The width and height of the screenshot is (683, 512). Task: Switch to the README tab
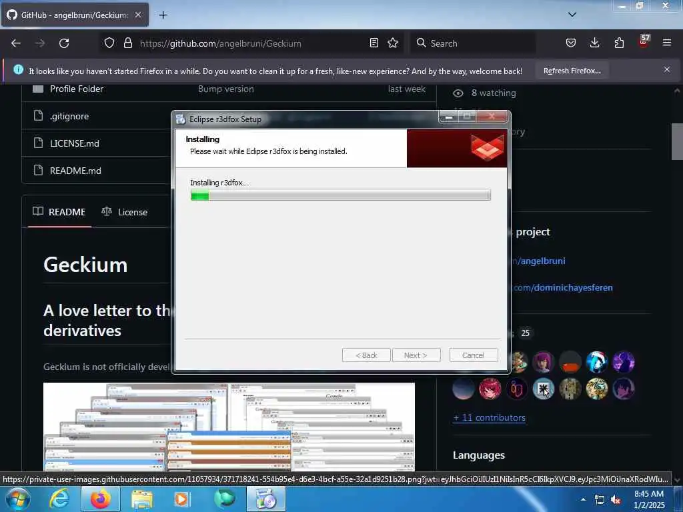[x=59, y=212]
